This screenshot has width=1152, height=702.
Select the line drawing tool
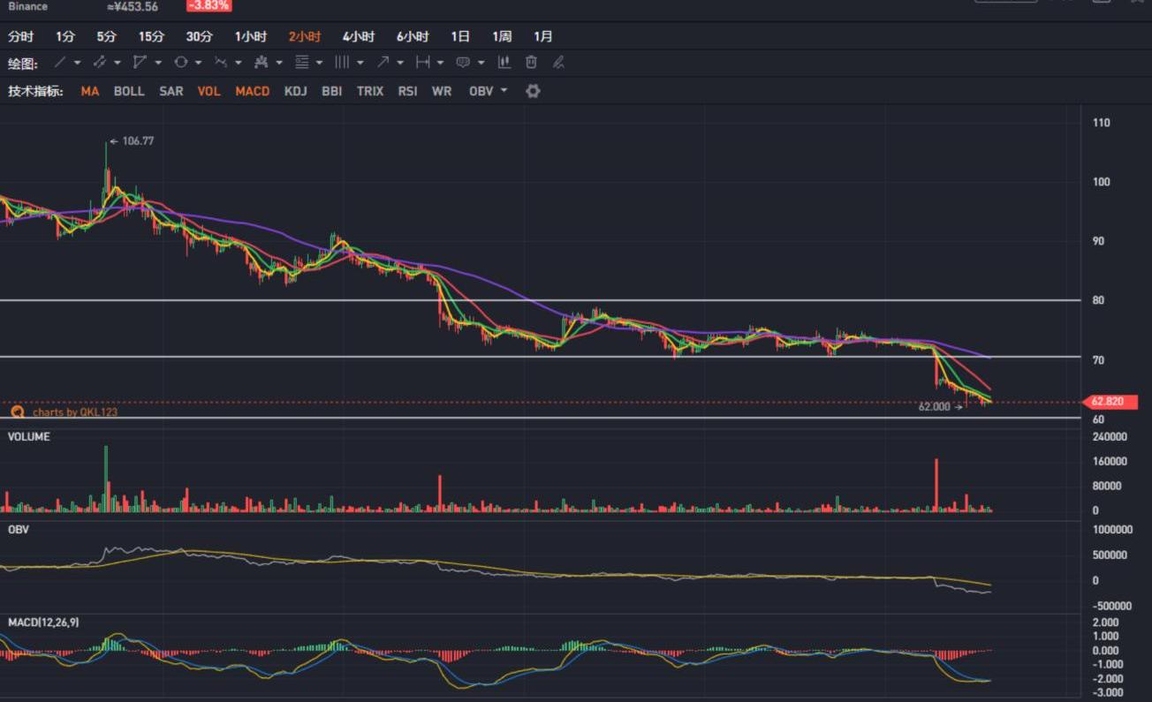(x=59, y=63)
